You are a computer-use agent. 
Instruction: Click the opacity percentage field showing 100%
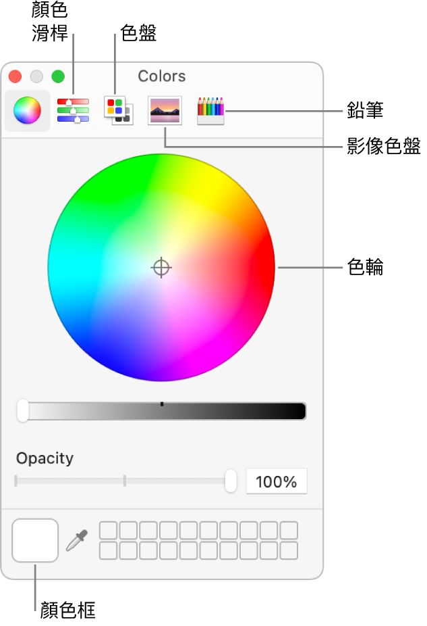click(276, 482)
